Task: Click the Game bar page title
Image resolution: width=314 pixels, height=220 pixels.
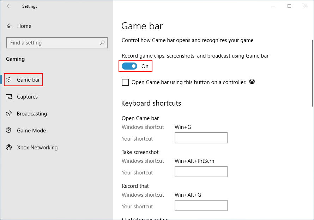Action: (142, 26)
